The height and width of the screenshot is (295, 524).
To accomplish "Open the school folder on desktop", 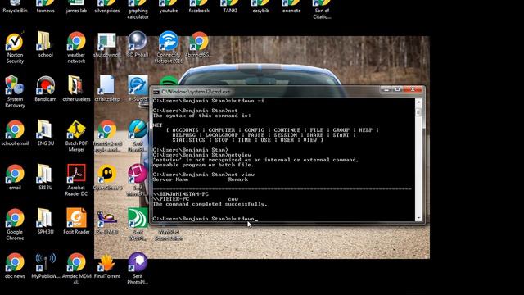I will pos(45,44).
